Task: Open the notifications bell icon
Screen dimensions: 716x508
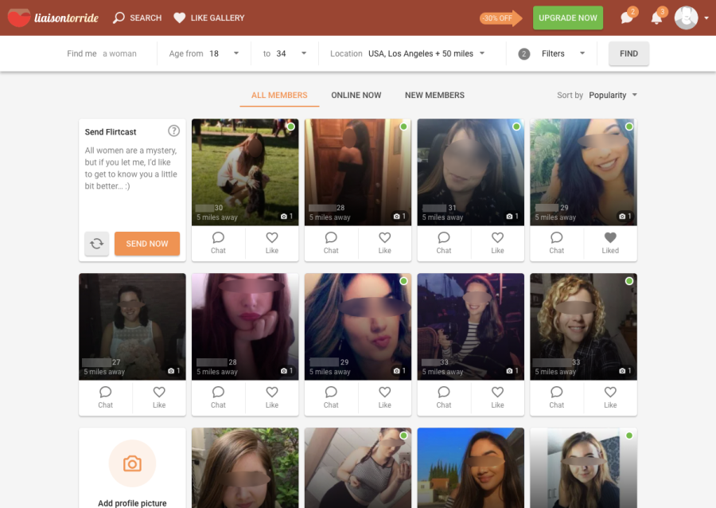Action: coord(656,18)
